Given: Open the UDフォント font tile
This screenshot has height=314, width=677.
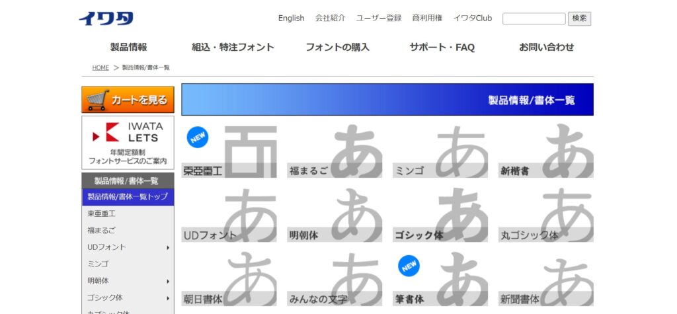Looking at the screenshot, I should (x=229, y=215).
